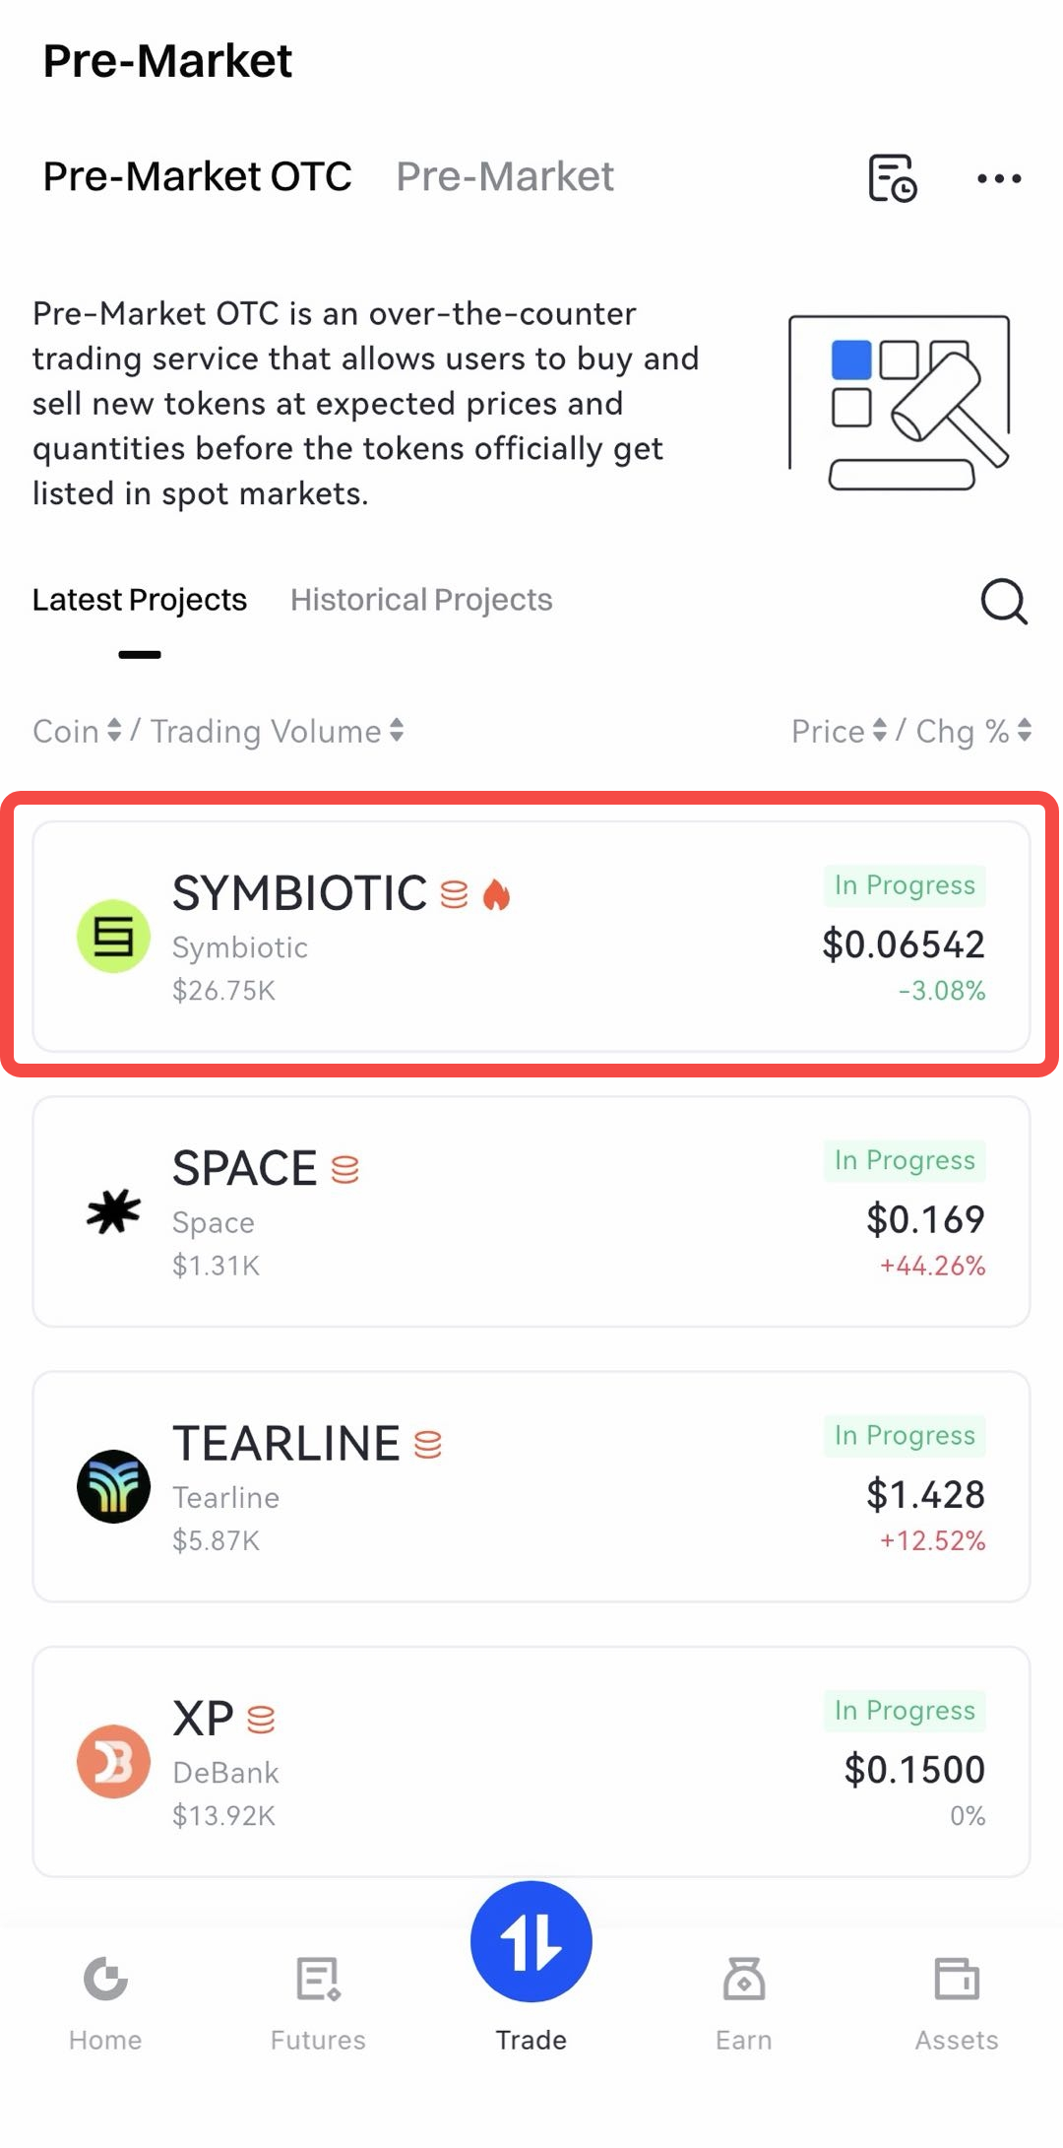Tap the SPACE black star logo

coord(113,1210)
